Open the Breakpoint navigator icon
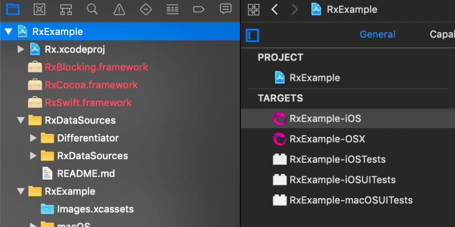The width and height of the screenshot is (455, 227). click(x=199, y=9)
